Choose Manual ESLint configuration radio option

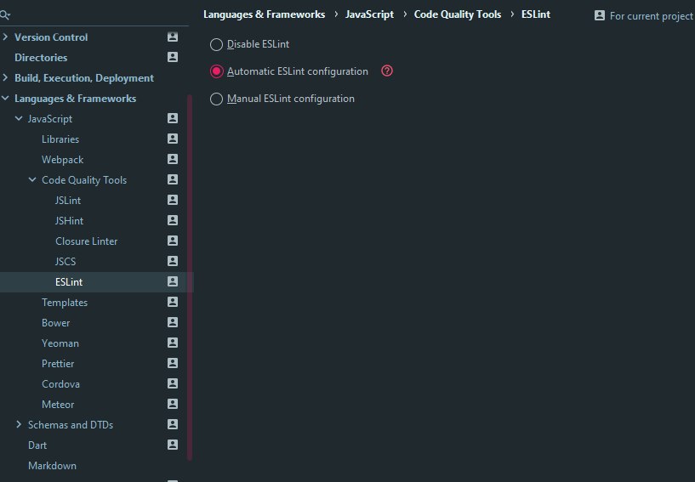tap(216, 99)
